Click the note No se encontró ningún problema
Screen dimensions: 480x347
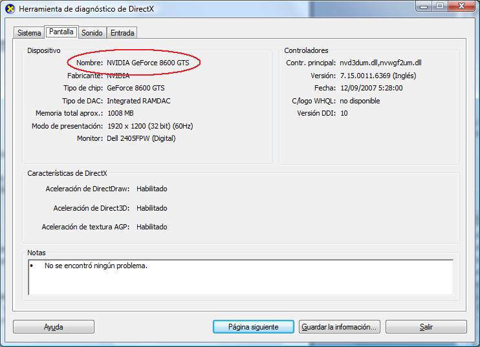[96, 266]
